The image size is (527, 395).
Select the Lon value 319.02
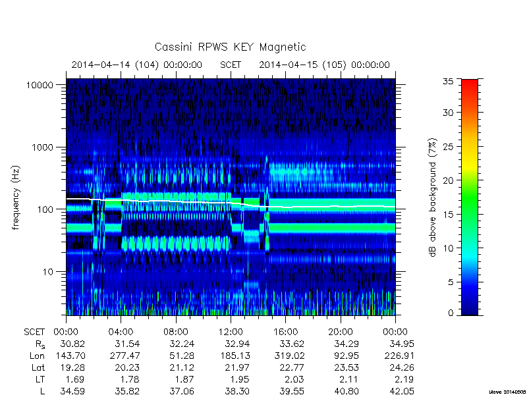(290, 355)
